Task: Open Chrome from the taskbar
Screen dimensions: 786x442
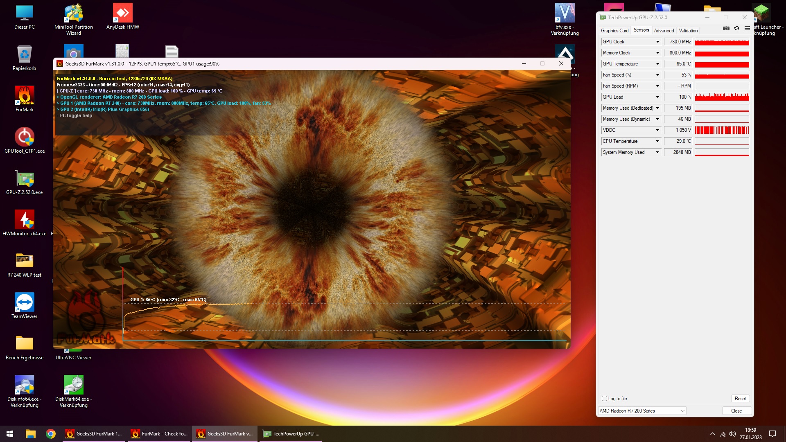Action: 51,434
